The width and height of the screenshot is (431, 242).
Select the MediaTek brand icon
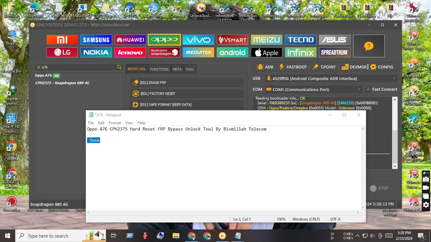tap(198, 52)
